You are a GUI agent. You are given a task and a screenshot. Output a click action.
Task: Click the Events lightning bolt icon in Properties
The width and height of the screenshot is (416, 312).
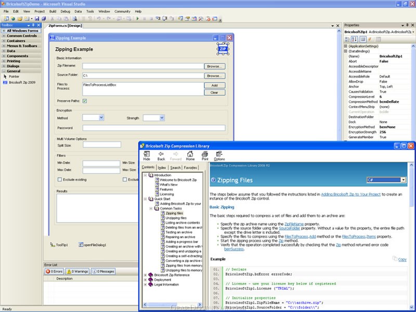(x=370, y=40)
